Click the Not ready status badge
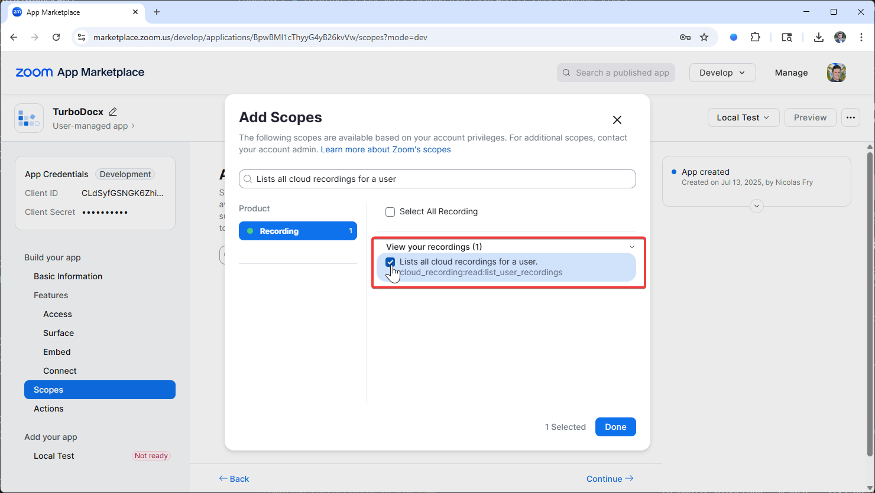875x493 pixels. click(x=151, y=456)
